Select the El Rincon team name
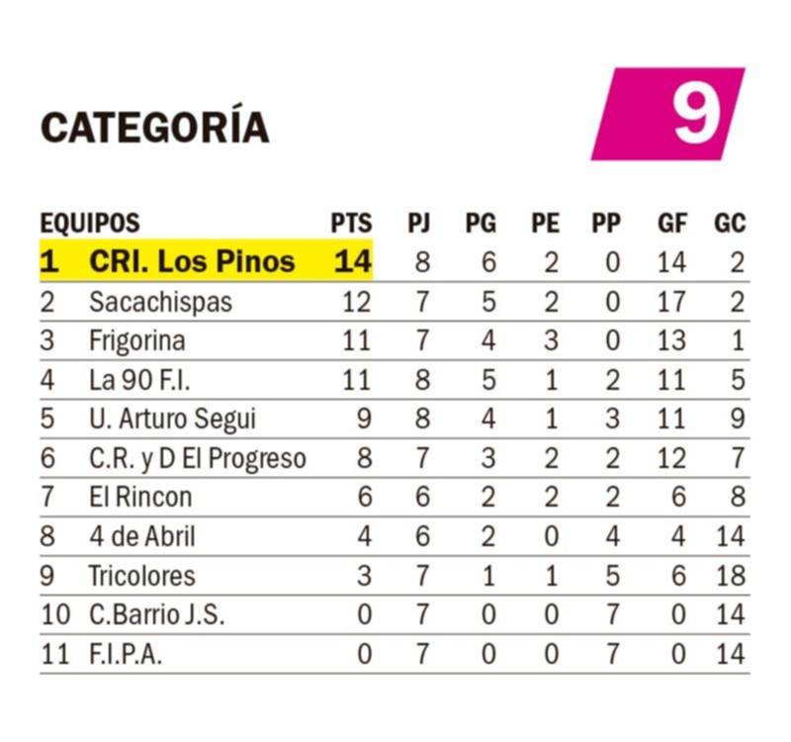The image size is (791, 742). click(x=140, y=498)
